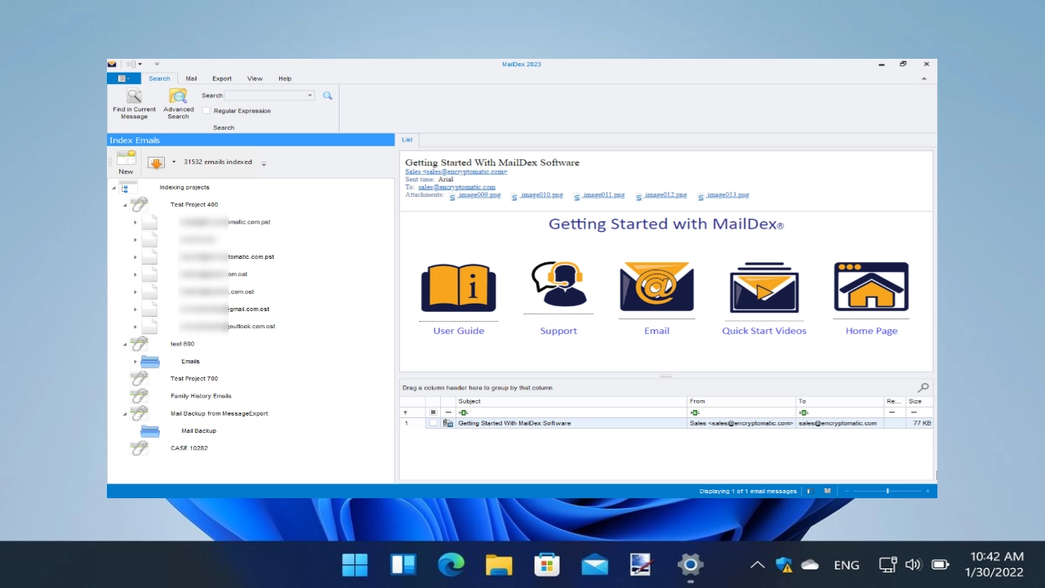Click the Email envelope icon
Screen dimensions: 1045x588
coord(656,287)
